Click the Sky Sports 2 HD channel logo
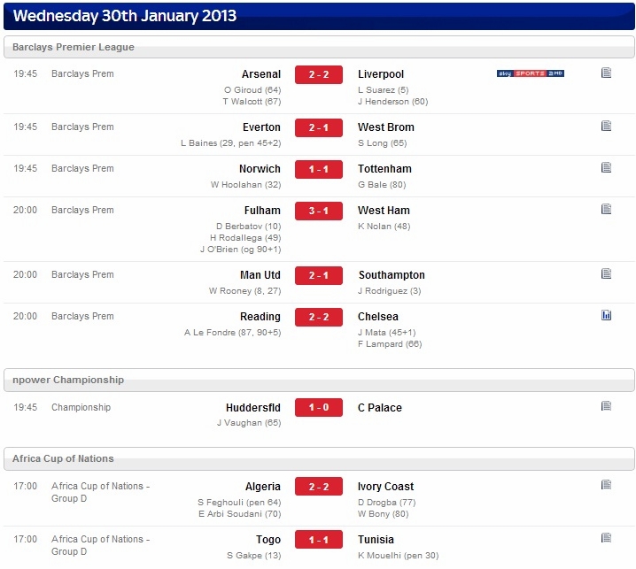The image size is (636, 569). tap(530, 73)
